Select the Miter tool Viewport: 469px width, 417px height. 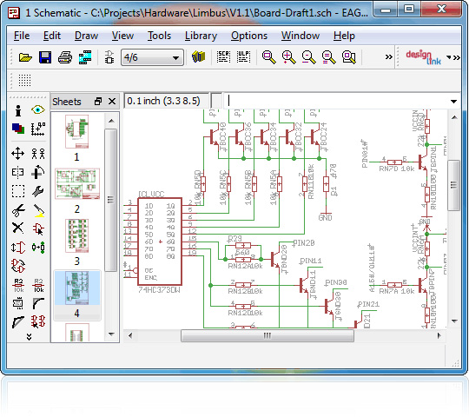tap(38, 303)
